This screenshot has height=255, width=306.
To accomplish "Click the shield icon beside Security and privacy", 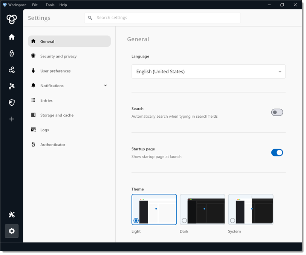I will pos(34,56).
